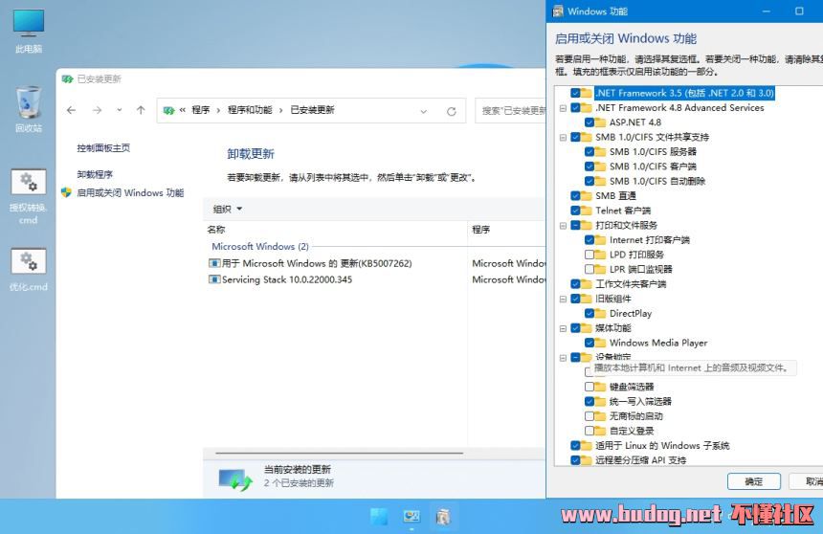Sort by 名称 column header
This screenshot has width=823, height=534.
pyautogui.click(x=216, y=230)
